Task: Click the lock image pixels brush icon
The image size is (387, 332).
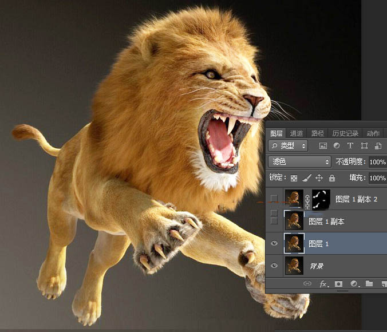Action: click(306, 178)
